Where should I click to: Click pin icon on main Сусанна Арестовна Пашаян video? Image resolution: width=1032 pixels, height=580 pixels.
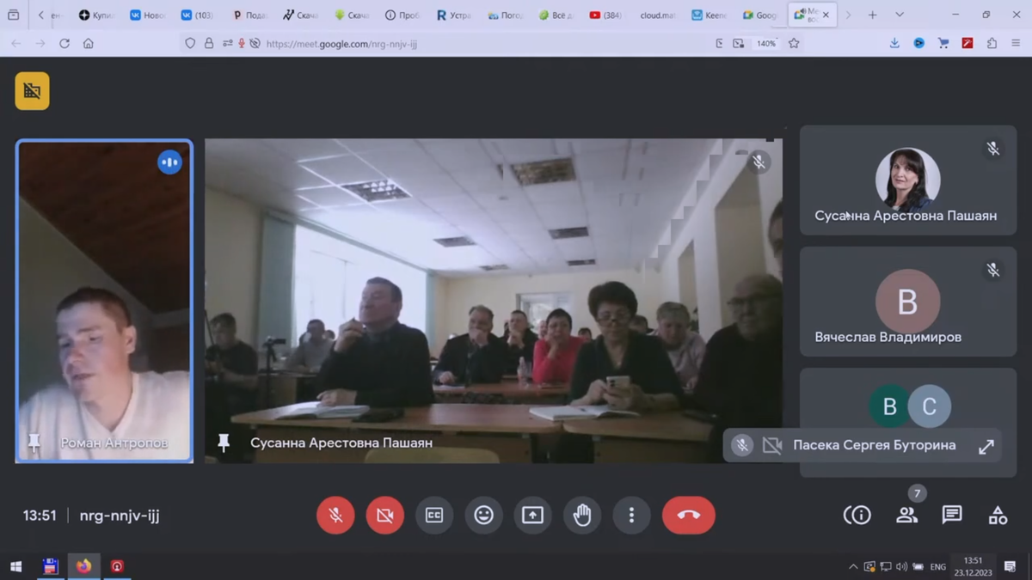(224, 443)
